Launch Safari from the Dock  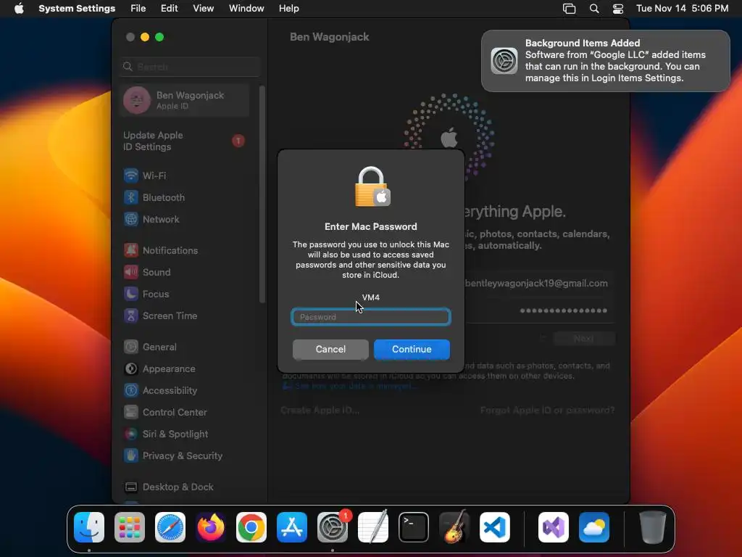(x=170, y=527)
